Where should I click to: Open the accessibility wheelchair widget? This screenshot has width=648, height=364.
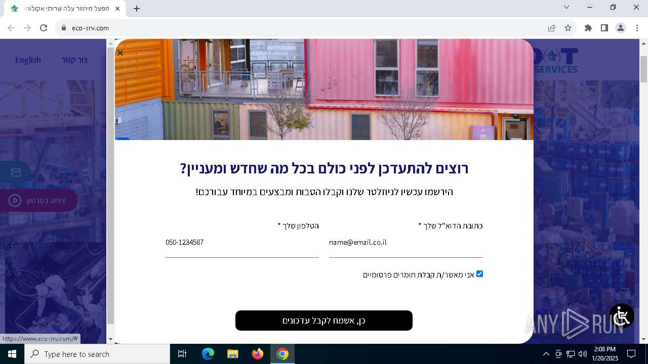(621, 316)
